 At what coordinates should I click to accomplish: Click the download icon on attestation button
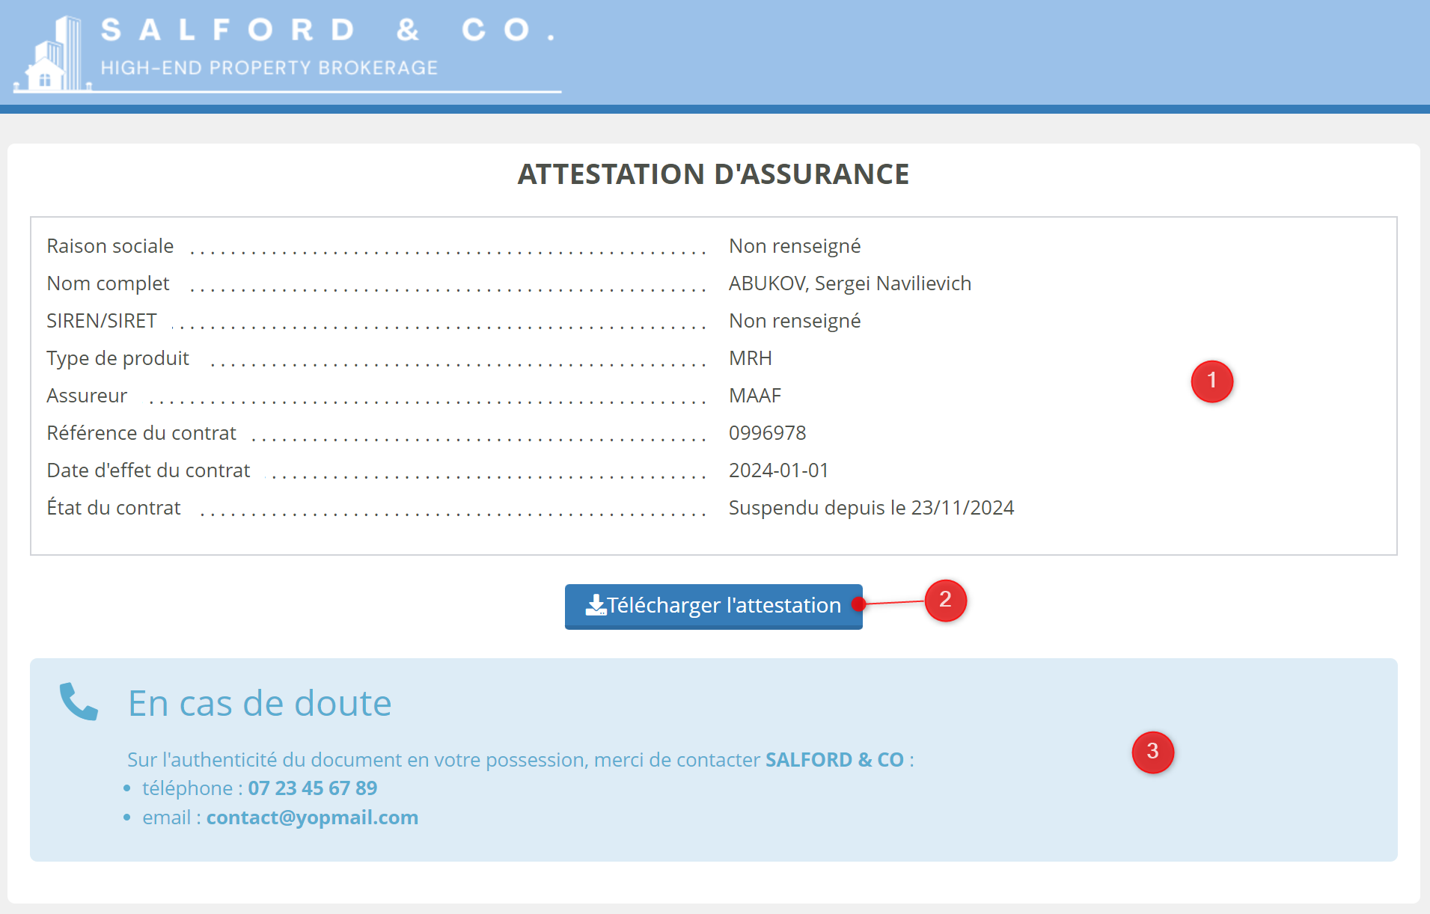point(596,605)
